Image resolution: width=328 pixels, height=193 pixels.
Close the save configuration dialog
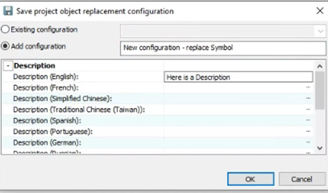pyautogui.click(x=320, y=11)
